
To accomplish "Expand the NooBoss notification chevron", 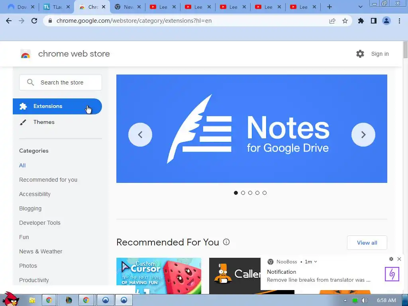I will (316, 262).
